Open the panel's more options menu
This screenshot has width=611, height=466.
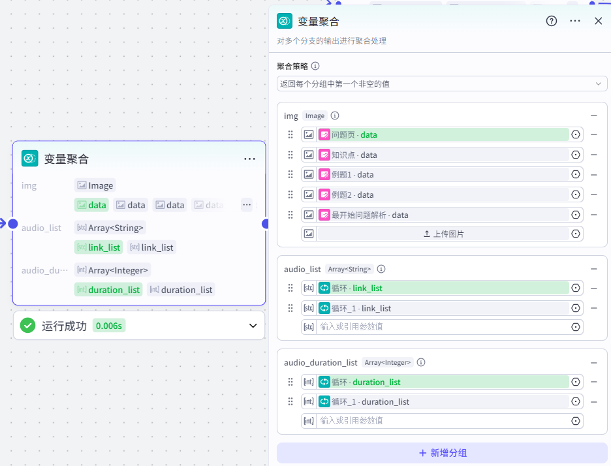[574, 21]
